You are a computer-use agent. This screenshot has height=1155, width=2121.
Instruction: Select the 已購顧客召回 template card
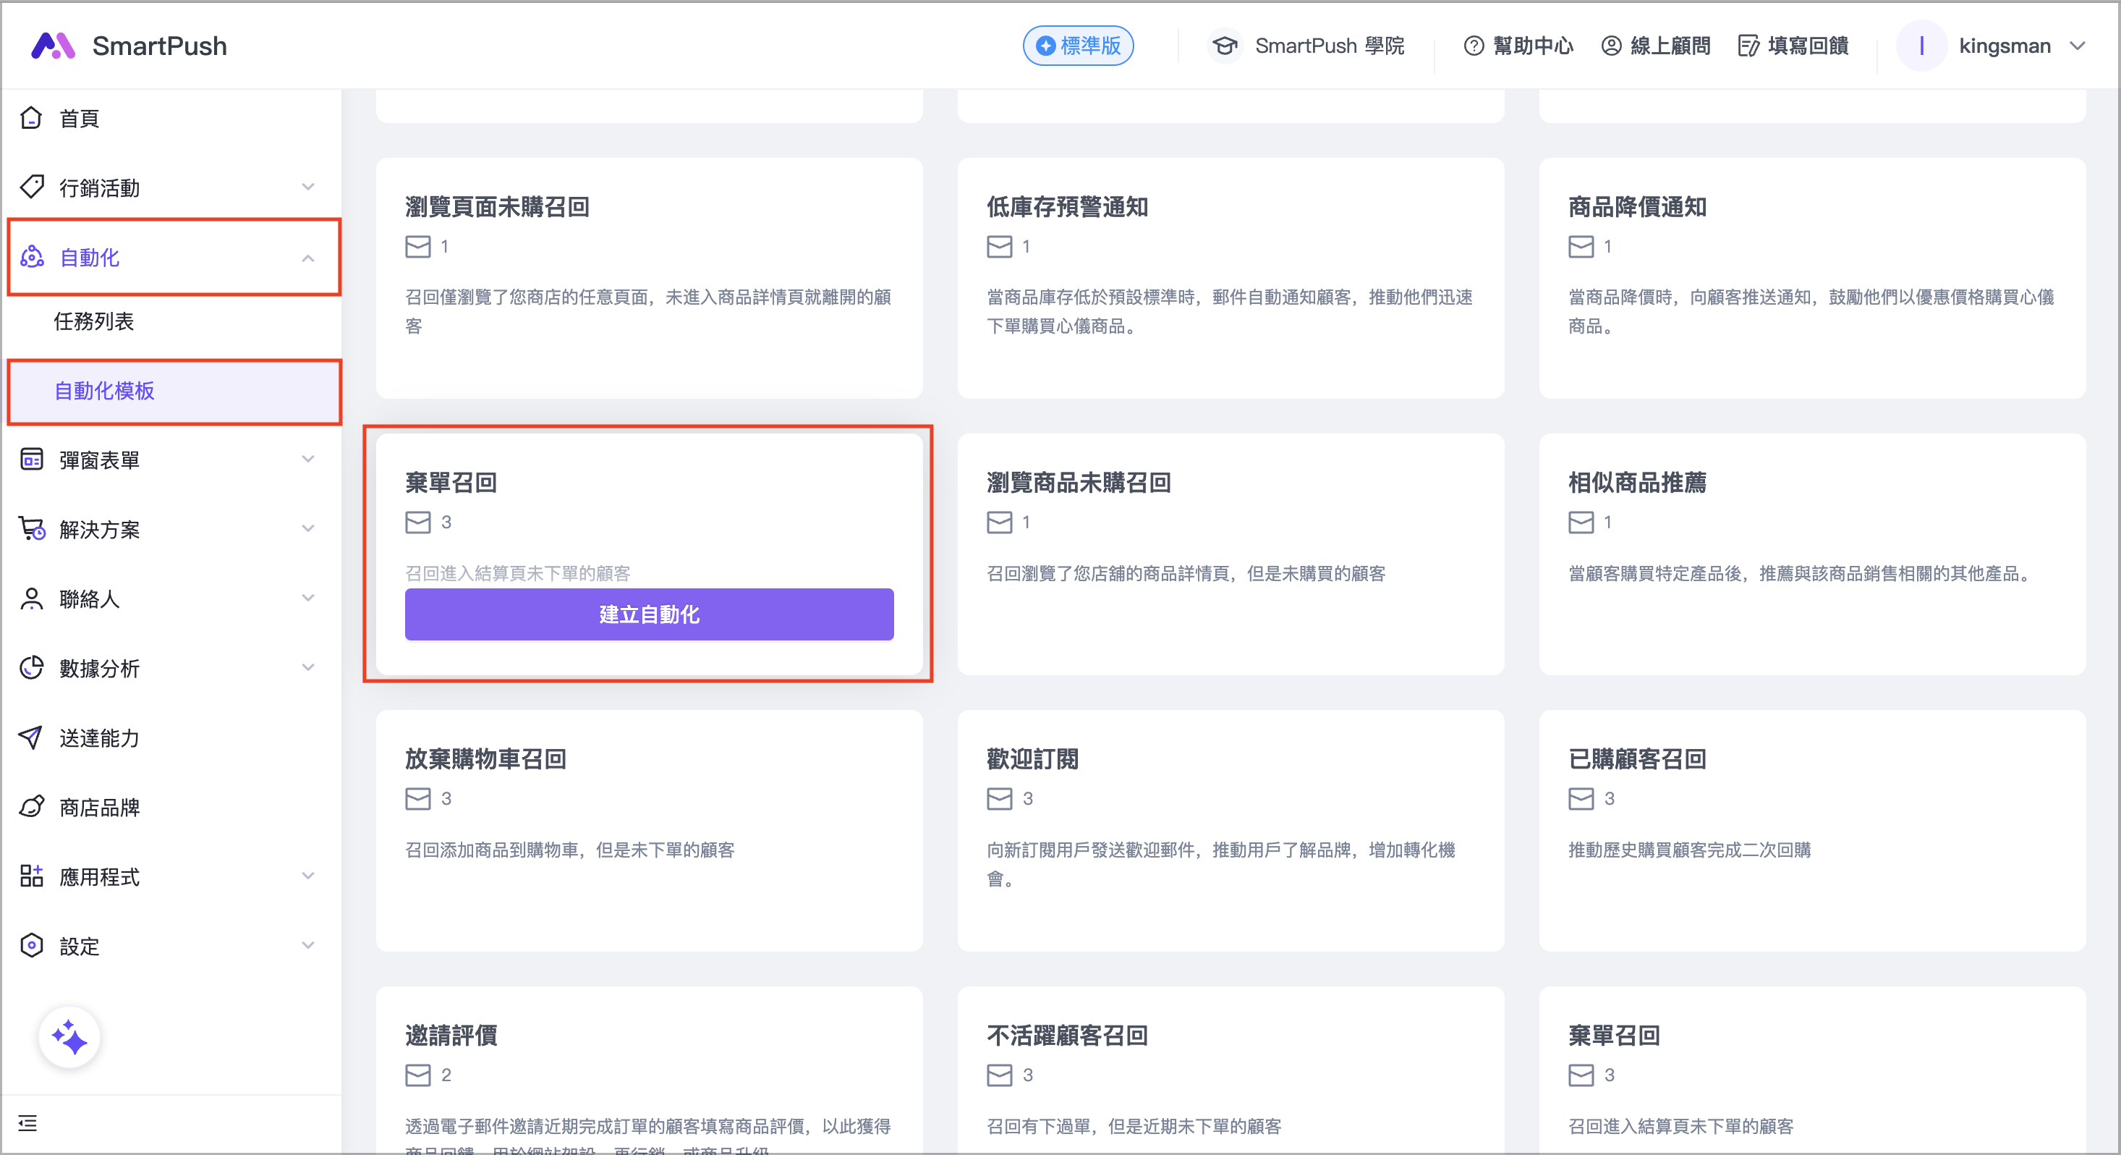click(x=1812, y=830)
